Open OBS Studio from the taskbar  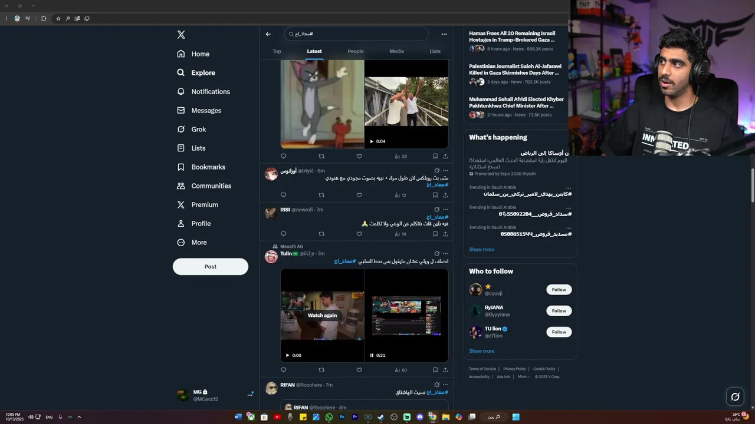coord(394,417)
